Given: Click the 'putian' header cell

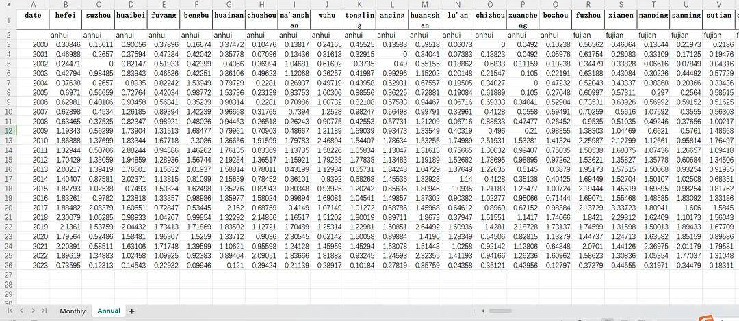Looking at the screenshot, I should tap(719, 20).
